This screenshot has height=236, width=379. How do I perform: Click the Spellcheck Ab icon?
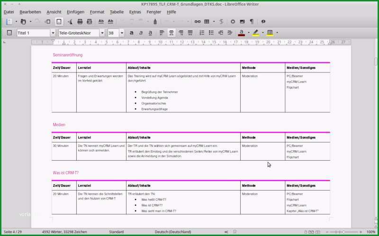tap(101, 21)
